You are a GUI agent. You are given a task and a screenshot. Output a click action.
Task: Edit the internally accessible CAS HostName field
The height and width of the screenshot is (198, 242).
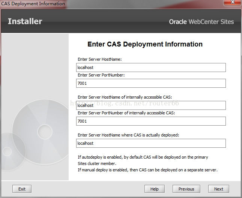pyautogui.click(x=151, y=105)
